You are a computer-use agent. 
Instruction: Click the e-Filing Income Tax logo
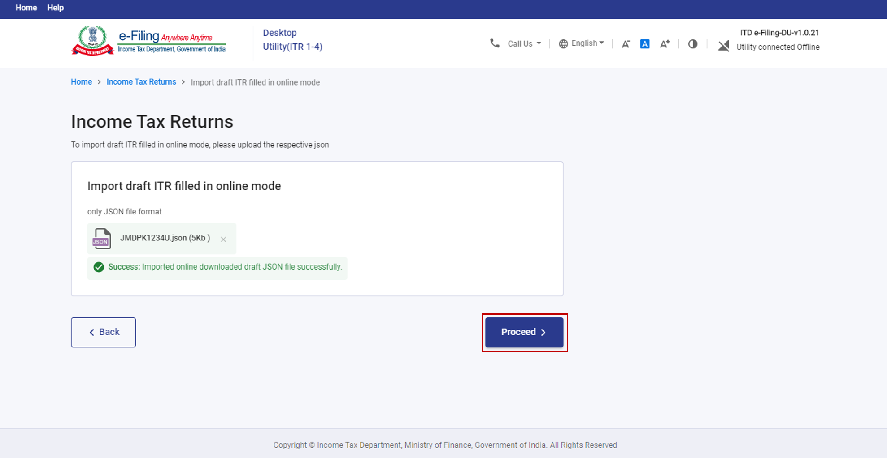pos(149,41)
